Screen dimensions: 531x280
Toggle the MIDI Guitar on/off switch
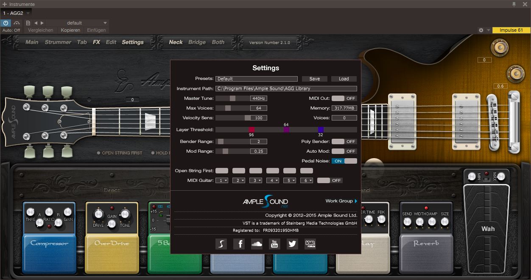[x=330, y=181]
